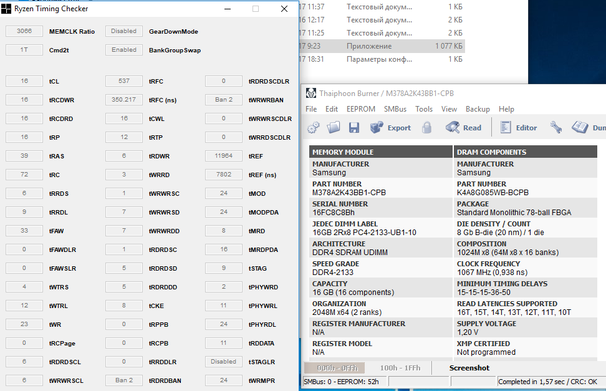Click the part number M378A2K43BB1-CPB text
Screen dimensions: 606x391
(x=349, y=193)
